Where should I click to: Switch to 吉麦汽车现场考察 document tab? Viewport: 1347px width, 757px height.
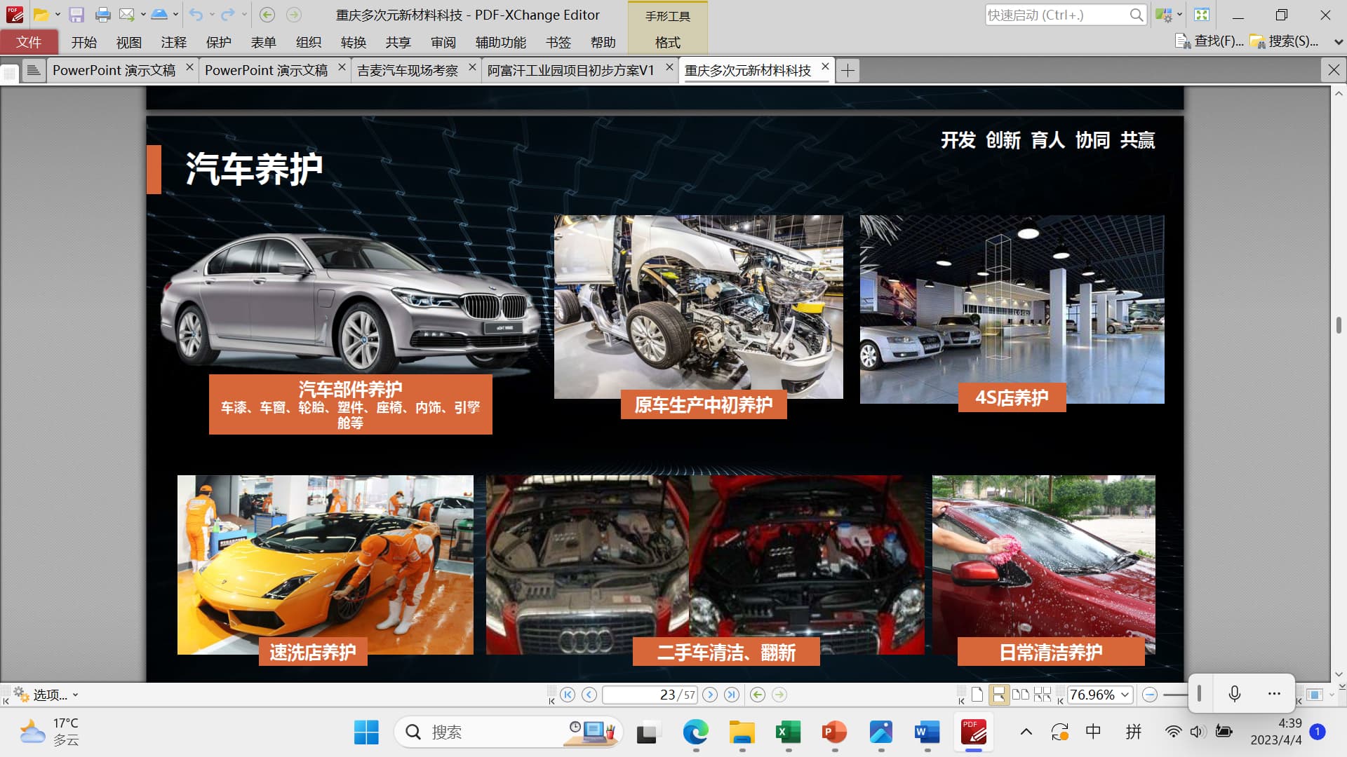coord(408,70)
